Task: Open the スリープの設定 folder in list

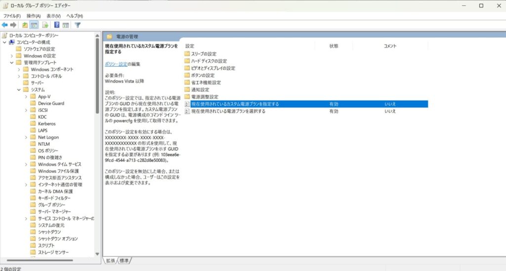Action: point(204,54)
